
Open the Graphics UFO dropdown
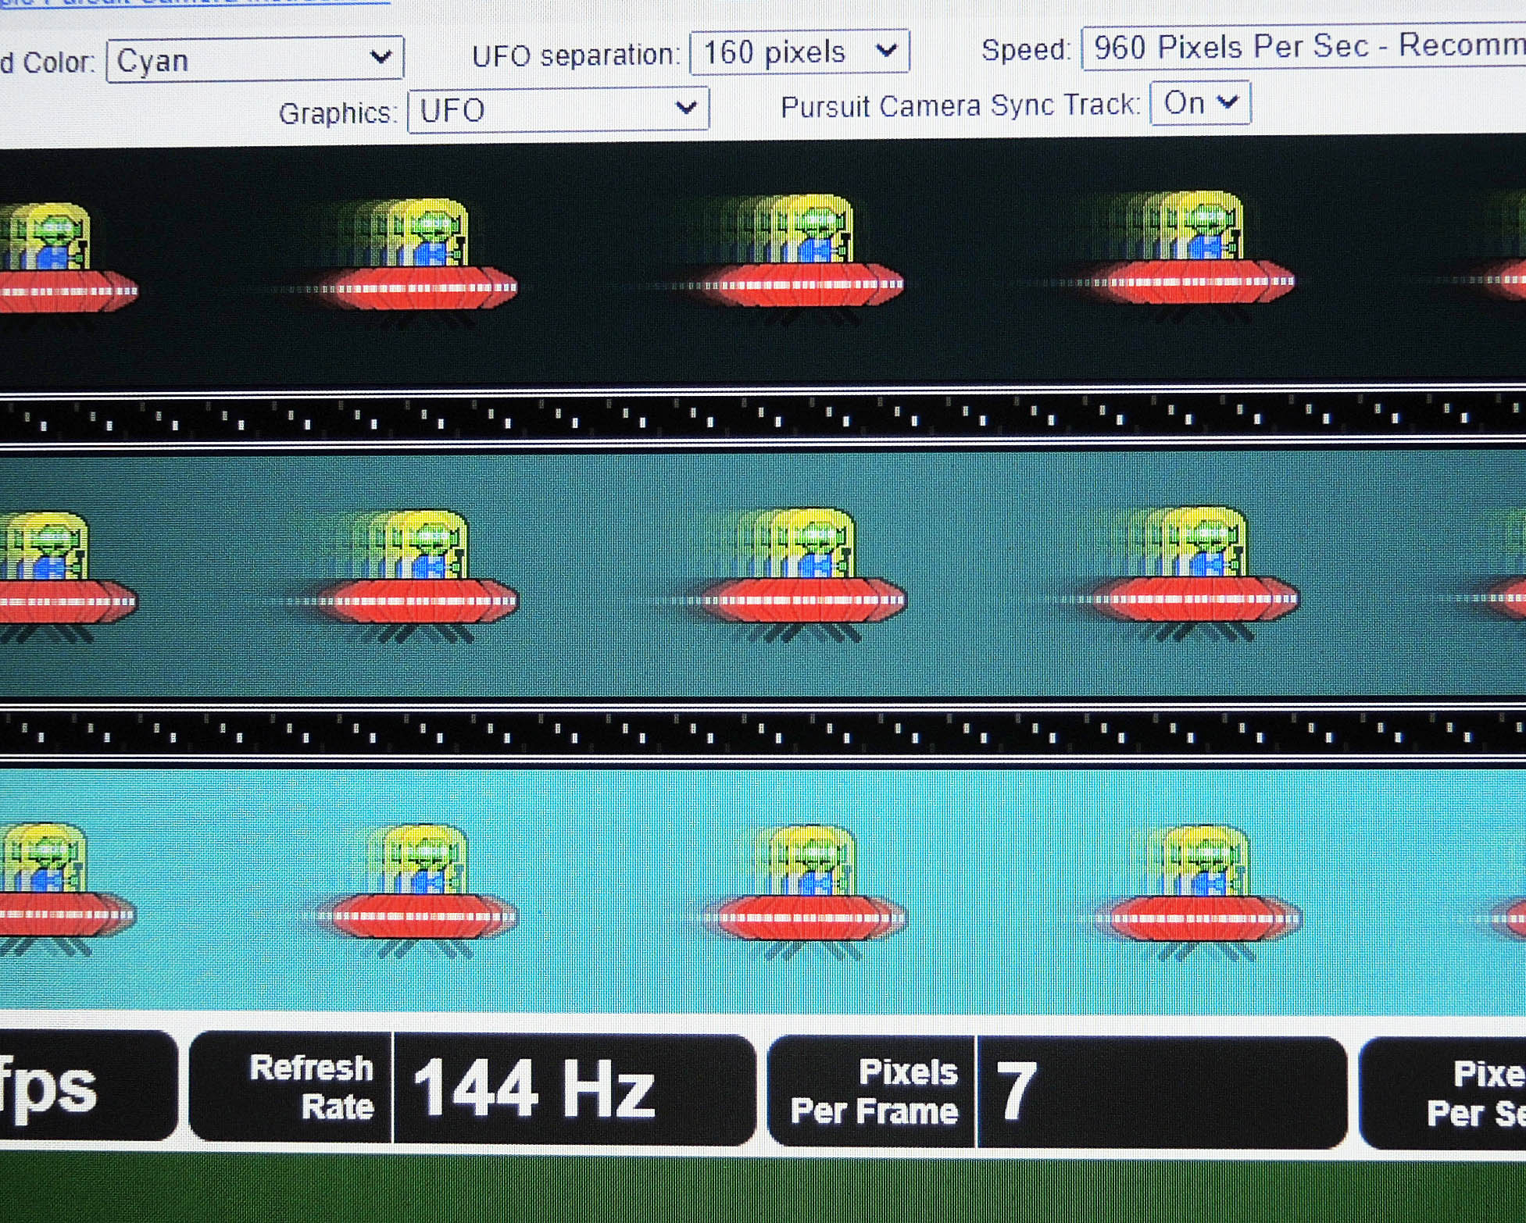pos(558,110)
